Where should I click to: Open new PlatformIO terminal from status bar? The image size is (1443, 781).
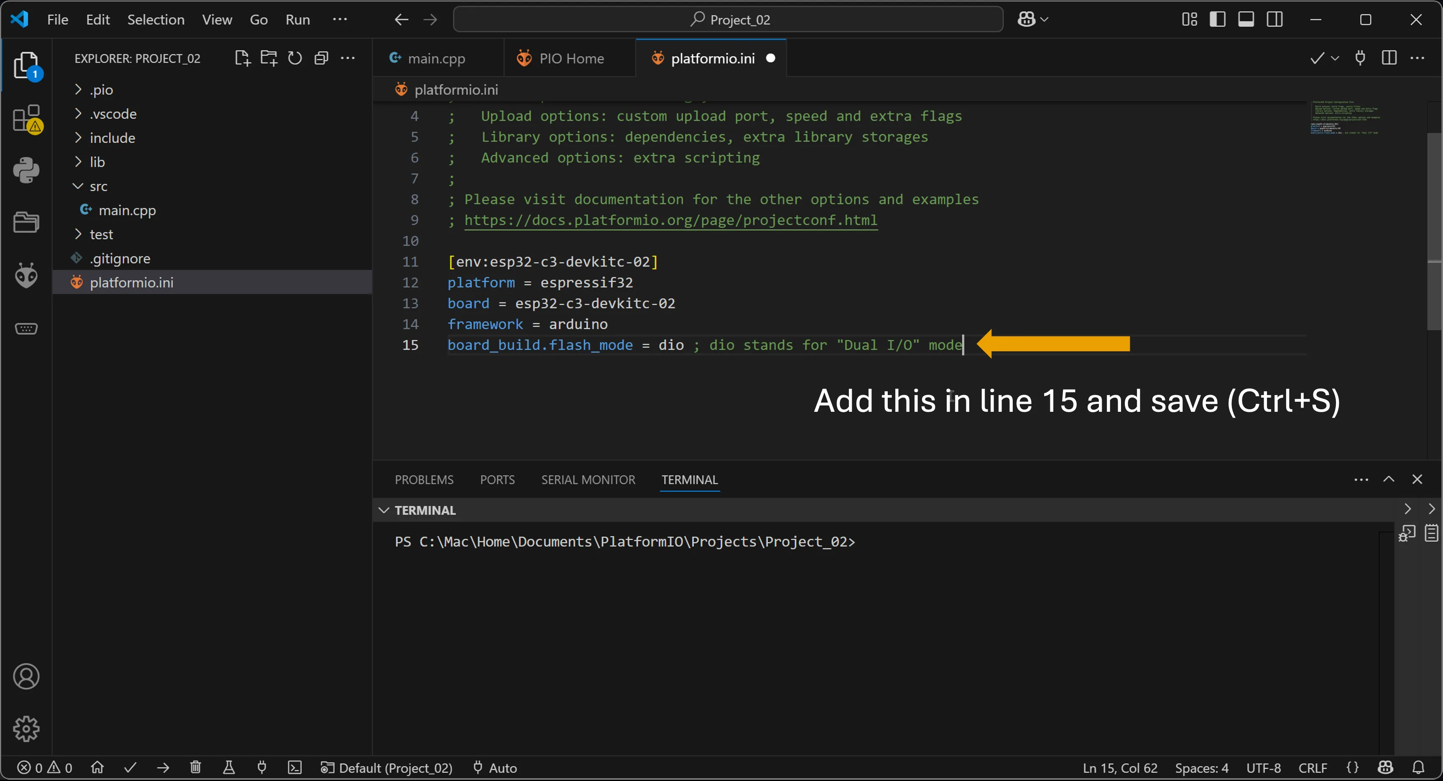click(x=295, y=768)
